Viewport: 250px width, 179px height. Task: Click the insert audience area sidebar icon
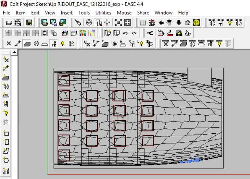tap(6, 95)
